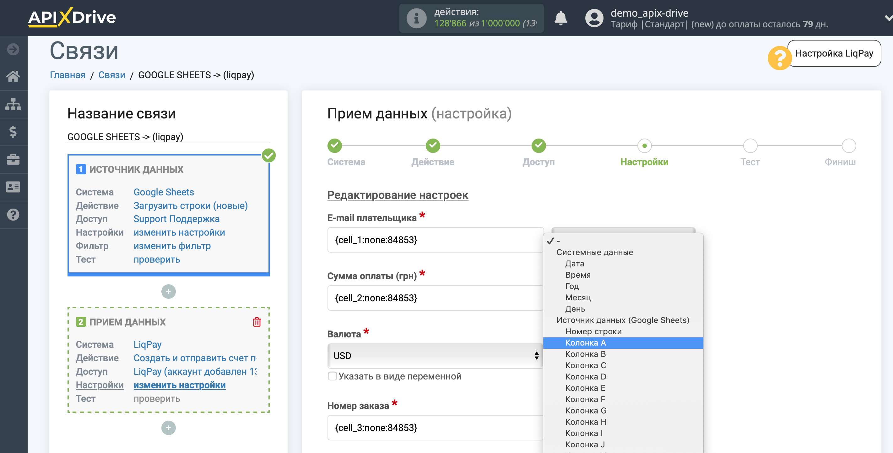Click the Главная breadcrumb link
This screenshot has height=453, width=893.
pos(68,75)
